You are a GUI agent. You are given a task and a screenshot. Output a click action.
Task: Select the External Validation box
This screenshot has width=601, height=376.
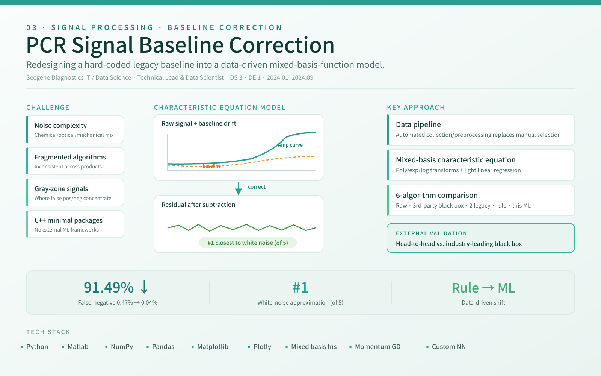(x=481, y=238)
